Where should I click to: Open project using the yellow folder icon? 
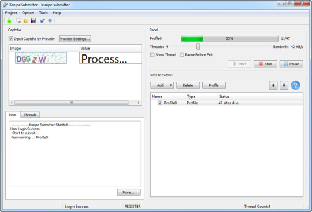(x=26, y=20)
